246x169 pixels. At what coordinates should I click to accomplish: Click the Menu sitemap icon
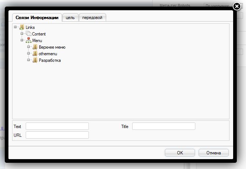pos(29,40)
